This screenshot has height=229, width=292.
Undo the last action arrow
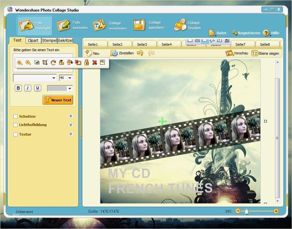[140, 53]
